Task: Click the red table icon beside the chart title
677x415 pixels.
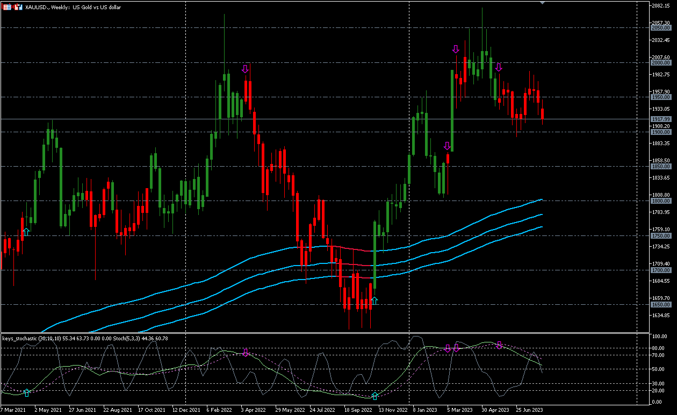Action: (x=7, y=8)
